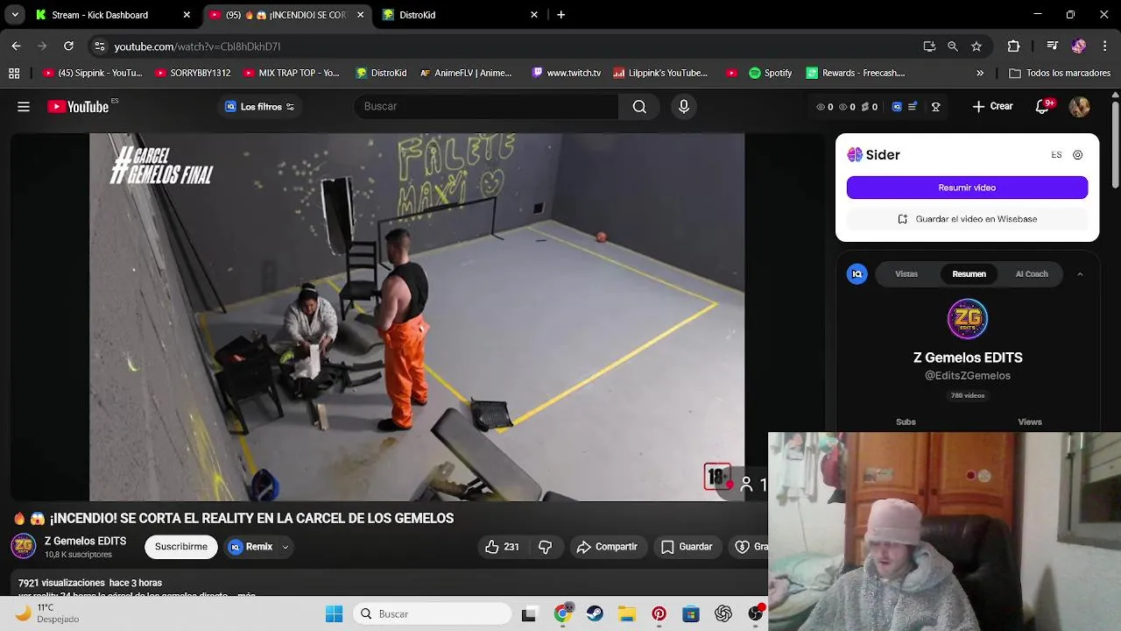Open Chrome extensions puzzle icon
The width and height of the screenshot is (1121, 631).
[x=1013, y=46]
